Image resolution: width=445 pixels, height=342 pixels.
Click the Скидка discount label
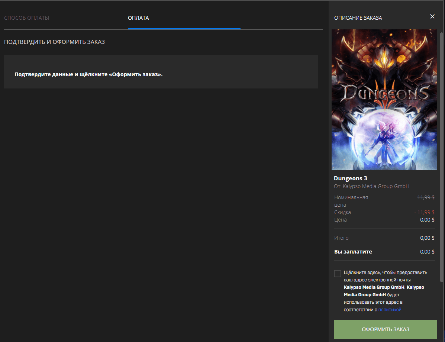point(342,212)
